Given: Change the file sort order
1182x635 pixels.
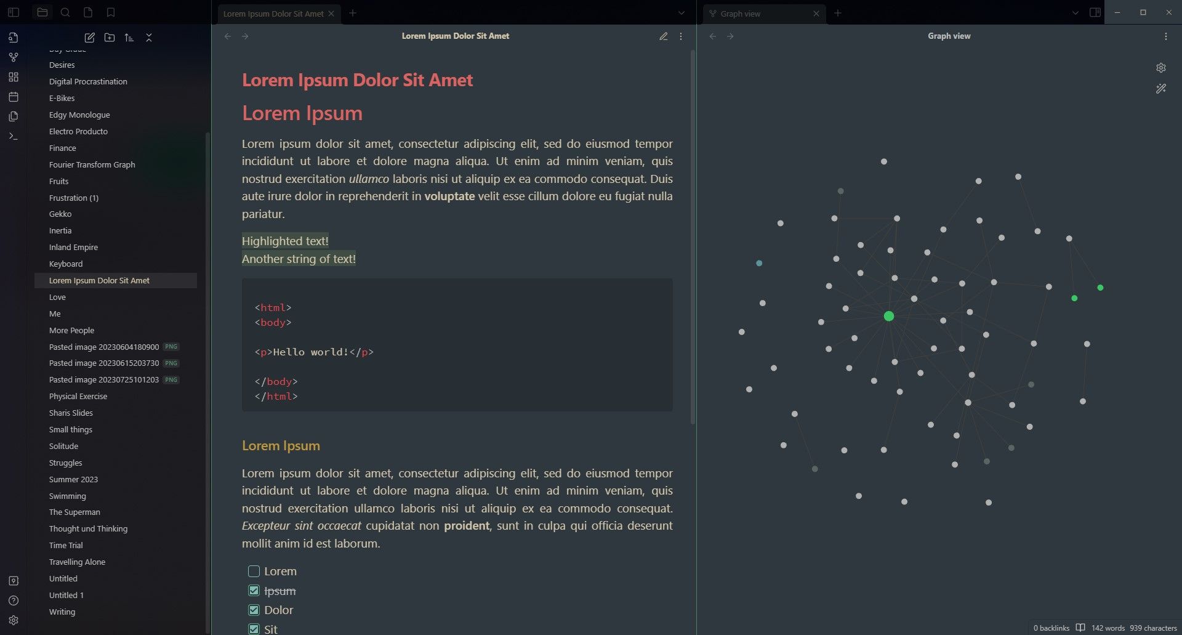Looking at the screenshot, I should 129,38.
